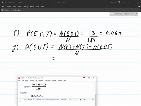The height and width of the screenshot is (106, 141).
Task: Click the plus circle below Mathematica output
Action: [x=20, y=101]
